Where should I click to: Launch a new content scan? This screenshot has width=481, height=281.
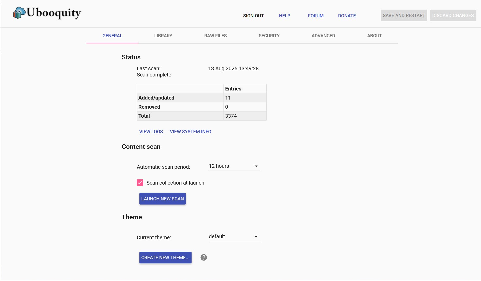coord(162,199)
